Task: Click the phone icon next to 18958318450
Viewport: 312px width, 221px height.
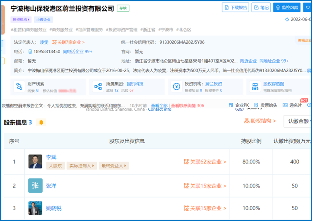Action: 30,52
